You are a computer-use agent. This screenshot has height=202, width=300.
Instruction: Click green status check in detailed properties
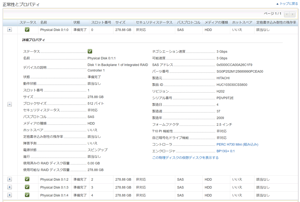tap(90, 51)
